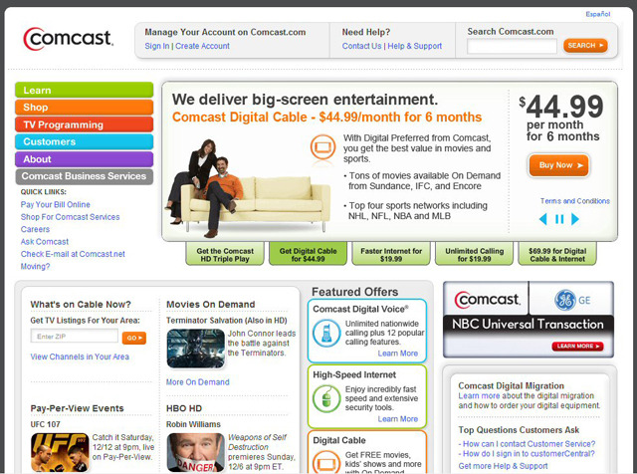
Task: Click the red LEARN MORE button
Action: 577,346
